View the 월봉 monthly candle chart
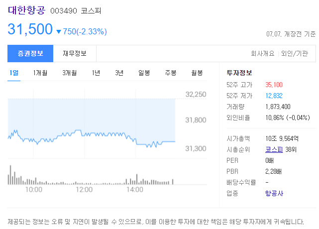319x229 pixels. tap(197, 73)
